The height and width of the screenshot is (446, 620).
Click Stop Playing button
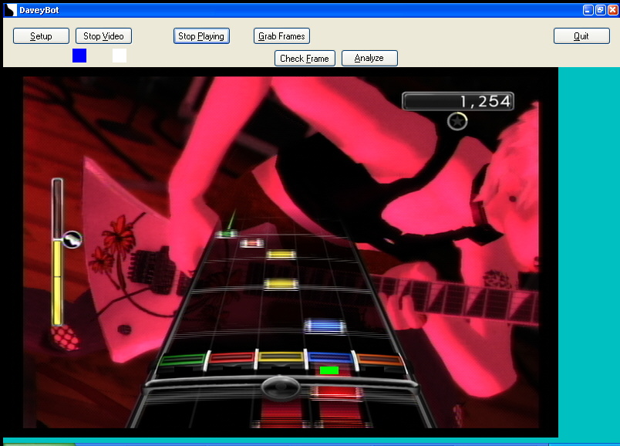click(x=201, y=36)
